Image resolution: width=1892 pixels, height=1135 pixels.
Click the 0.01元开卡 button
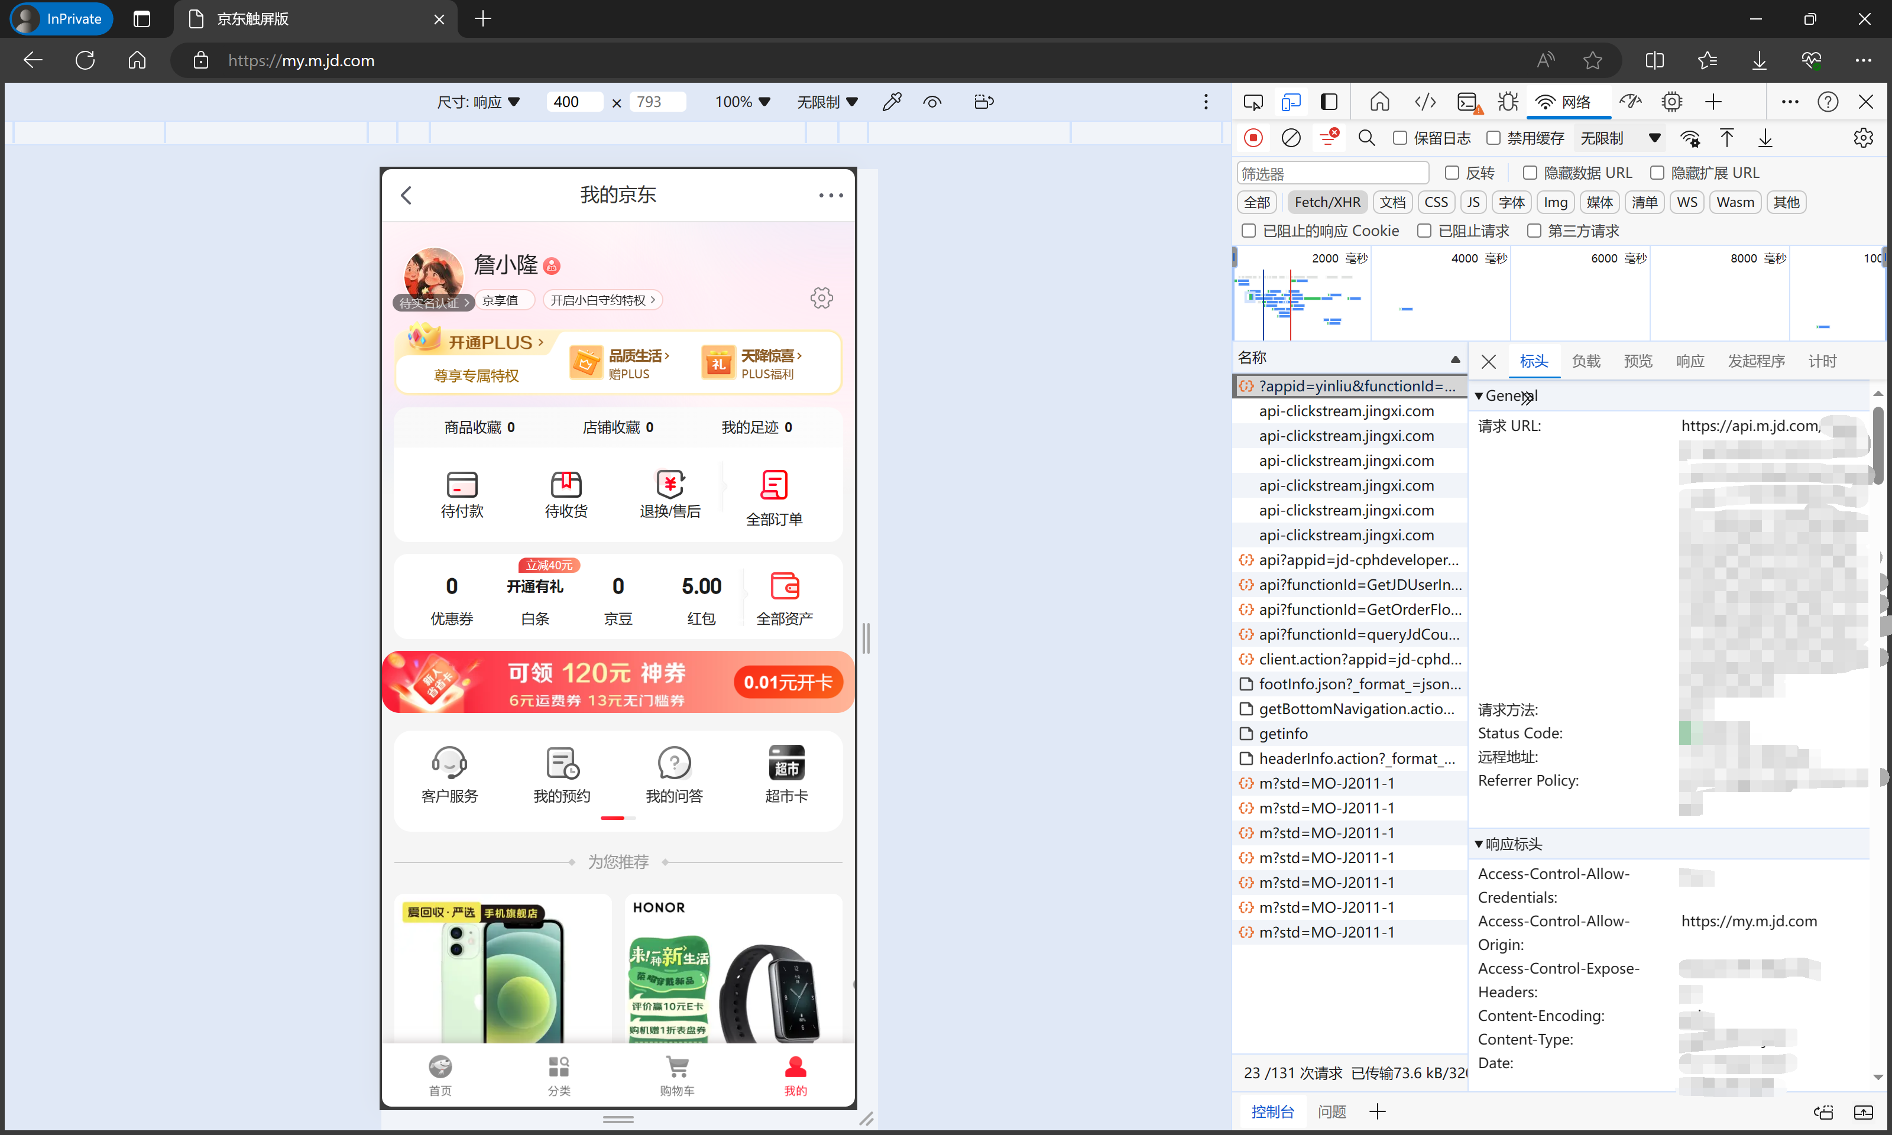[x=788, y=682]
